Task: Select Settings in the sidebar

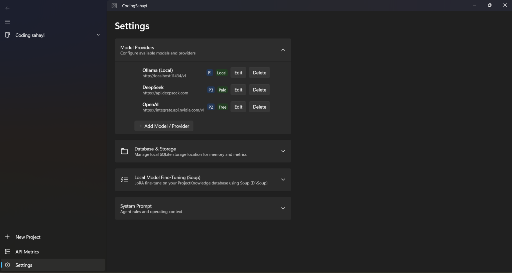Action: [x=53, y=265]
